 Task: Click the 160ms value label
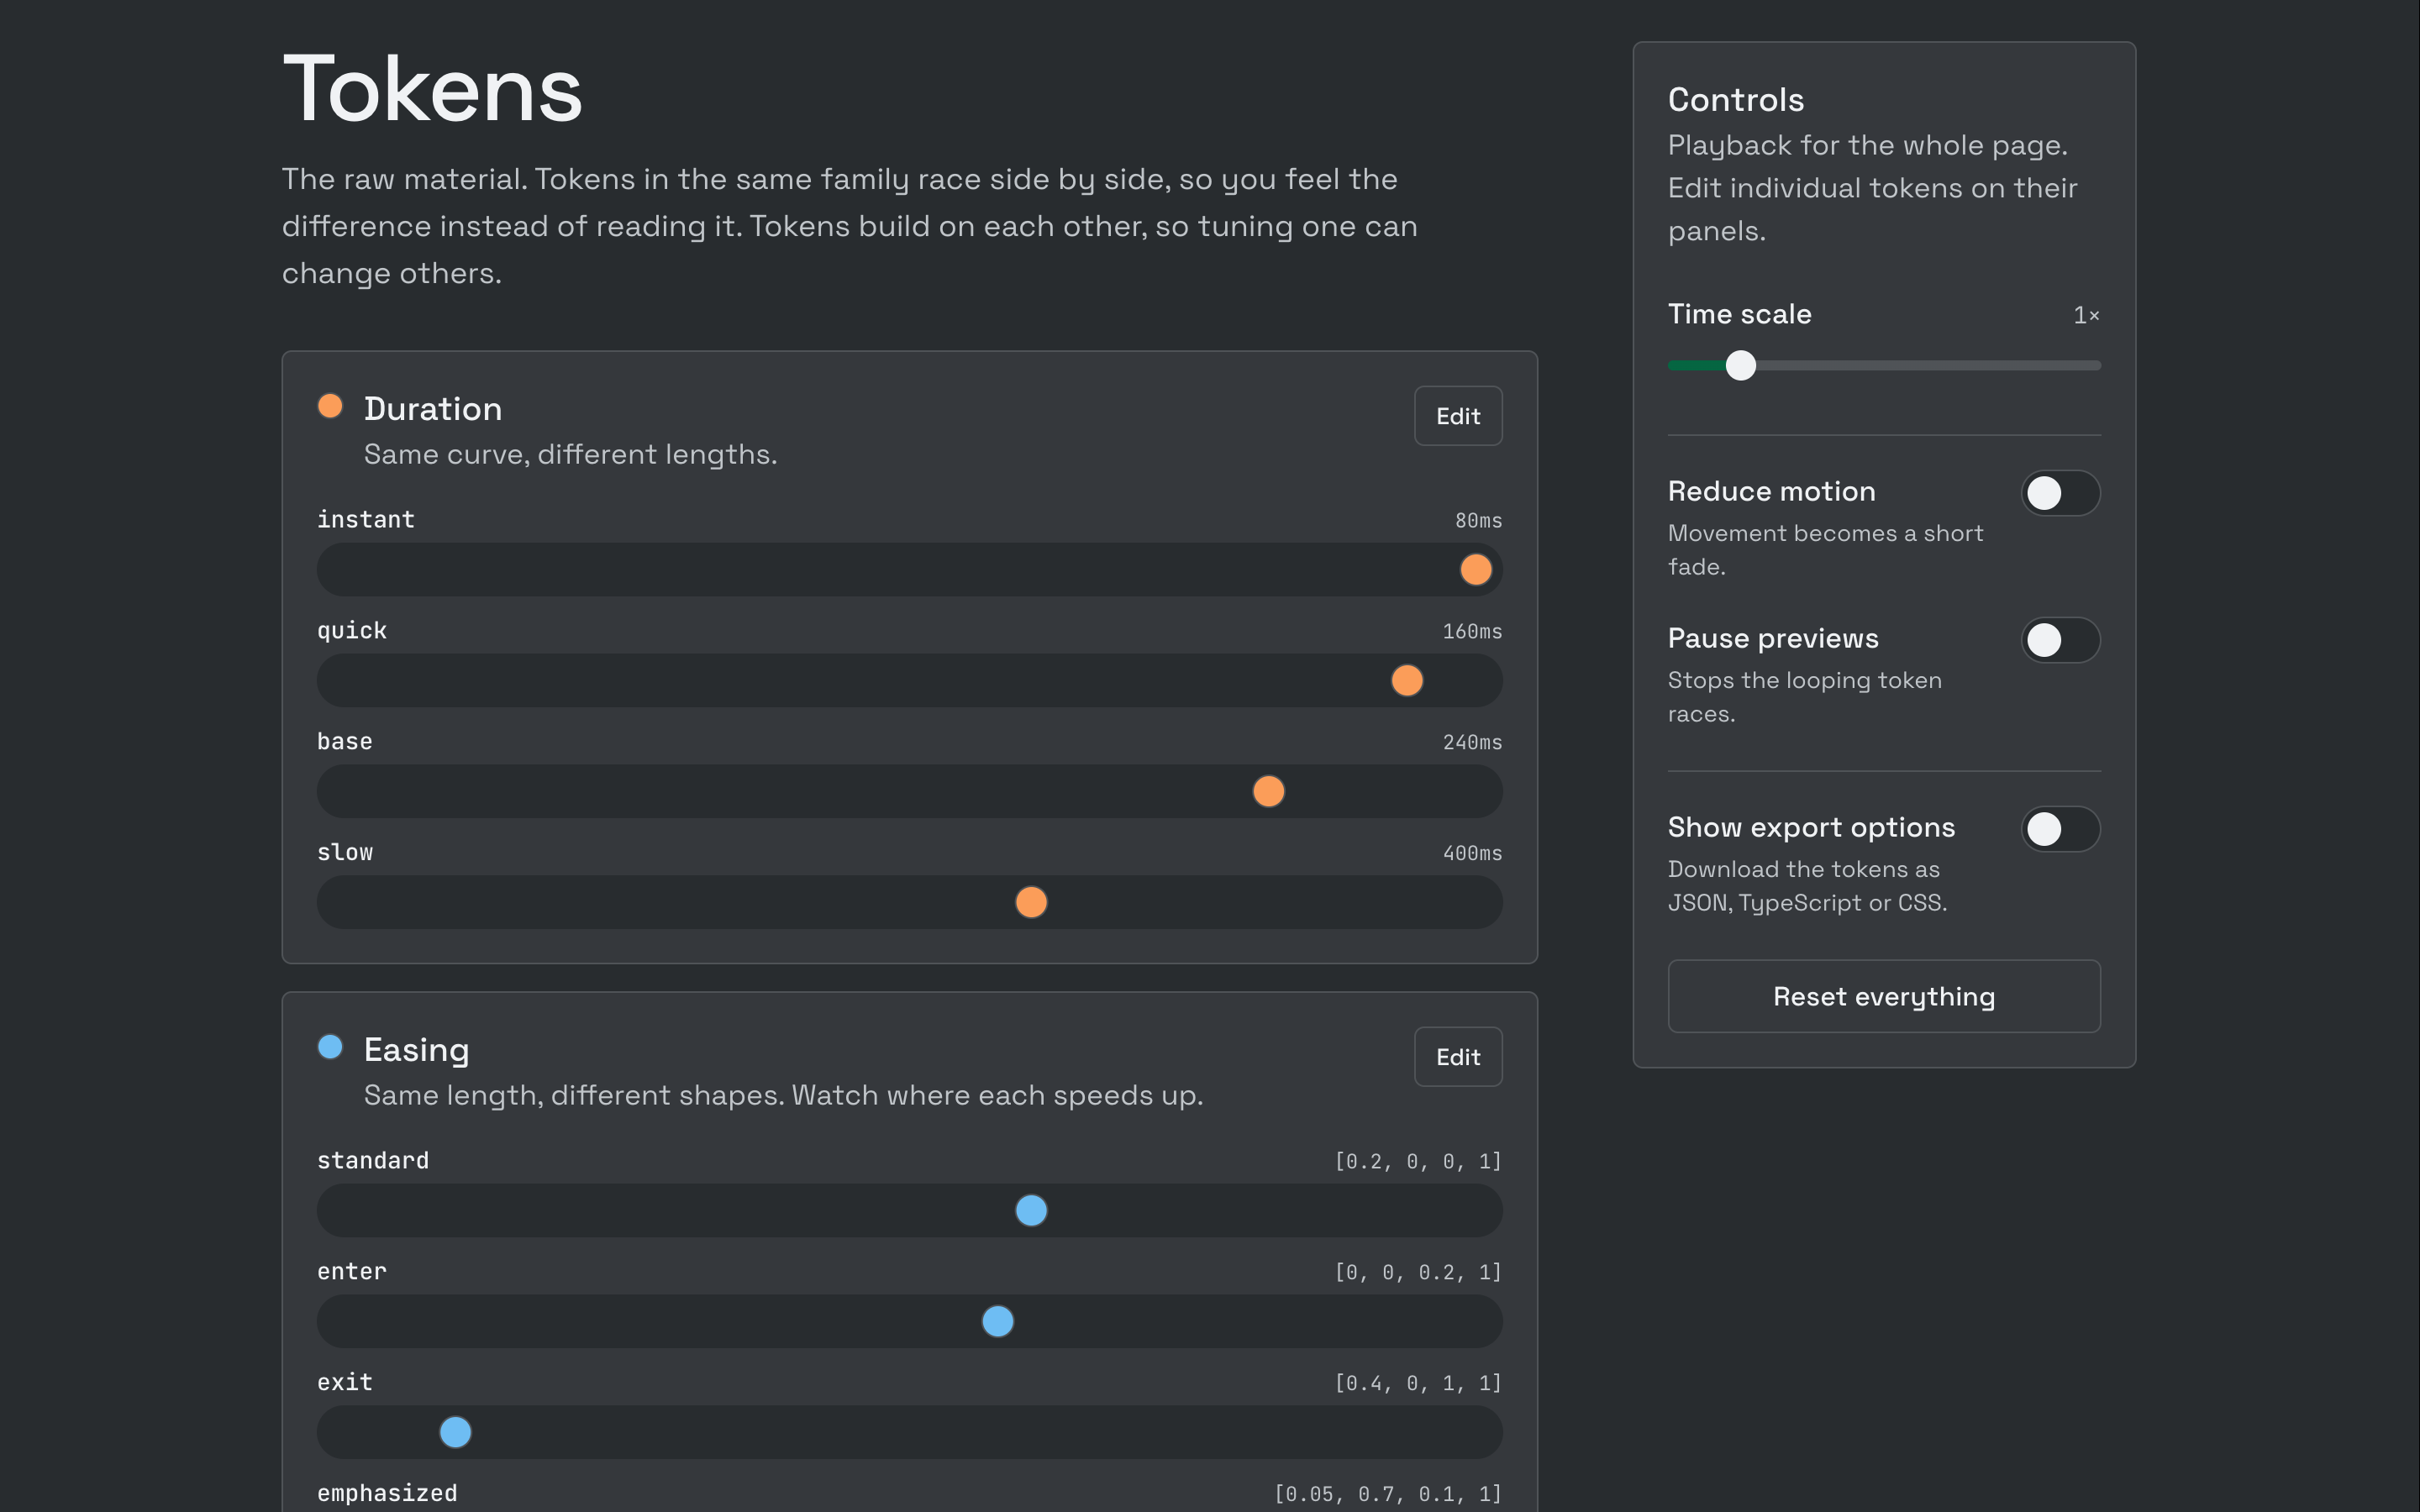(x=1472, y=632)
